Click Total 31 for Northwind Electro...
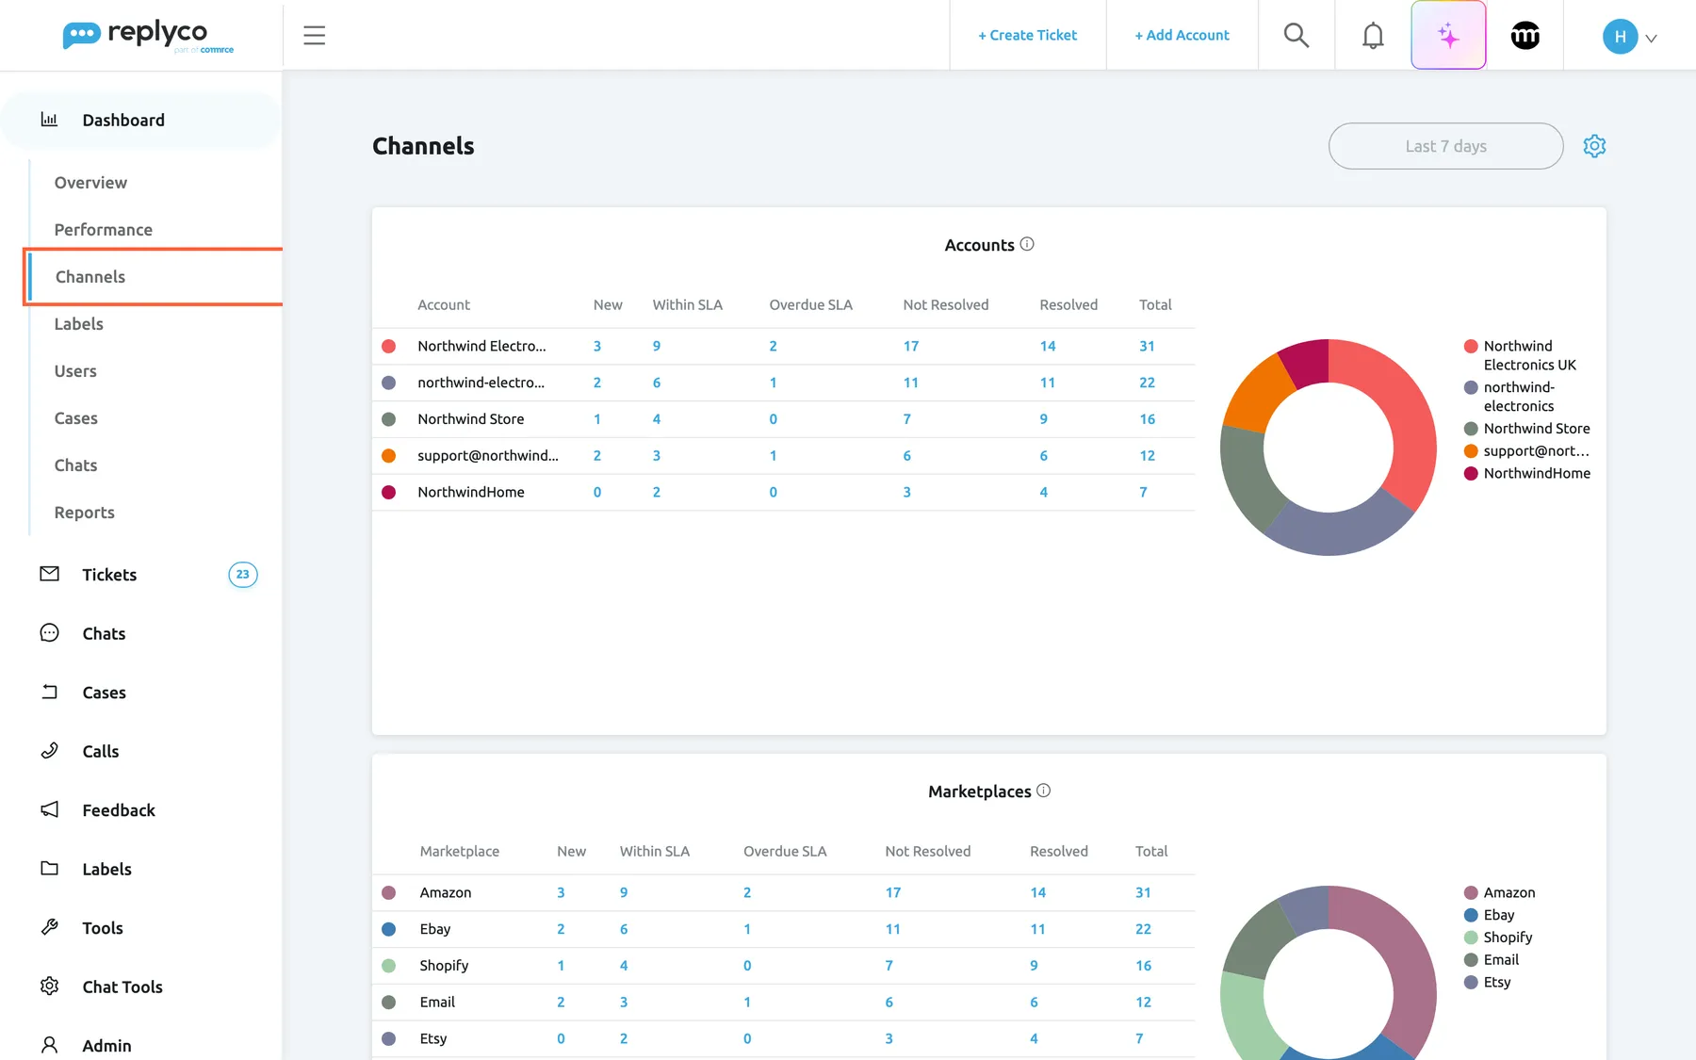This screenshot has height=1060, width=1696. [1147, 346]
